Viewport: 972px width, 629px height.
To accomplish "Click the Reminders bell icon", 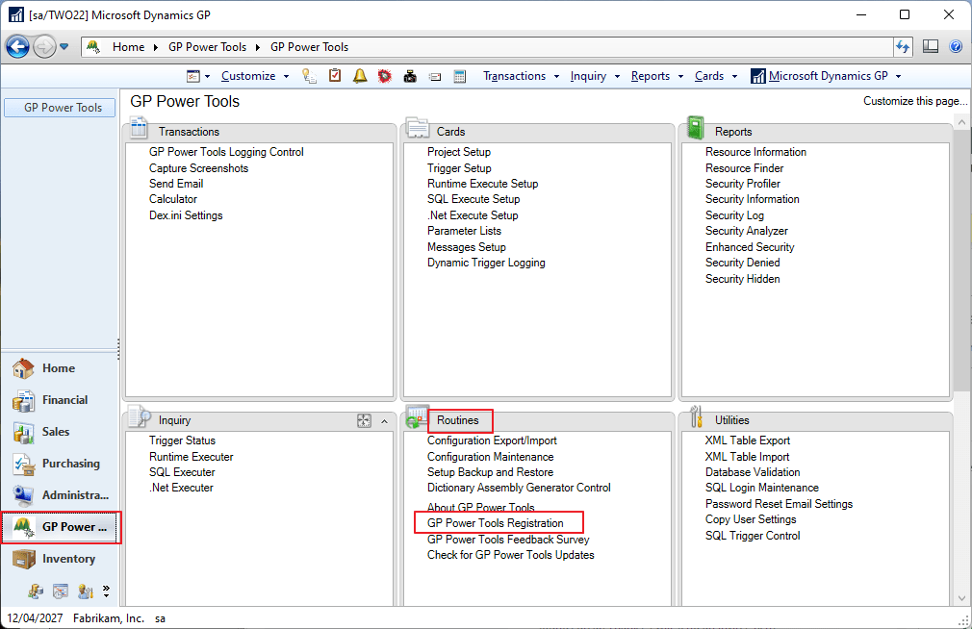I will point(359,74).
